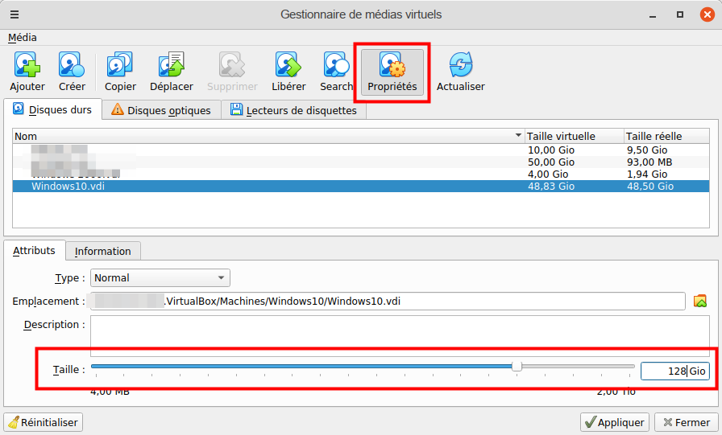Switch to the Disques optiques tab
Image resolution: width=722 pixels, height=435 pixels.
(x=161, y=110)
